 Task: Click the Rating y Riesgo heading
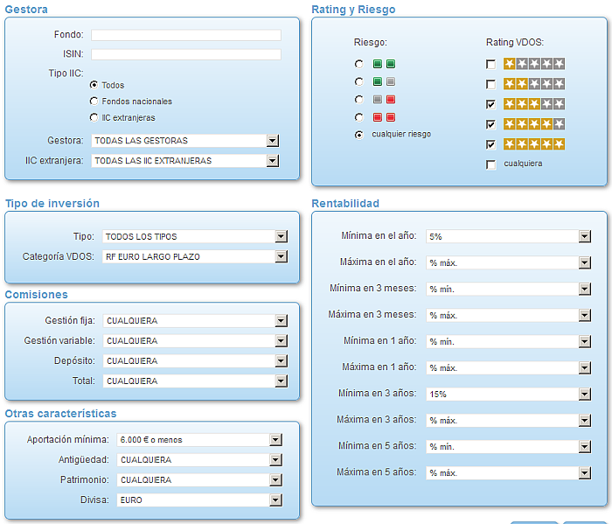[353, 10]
